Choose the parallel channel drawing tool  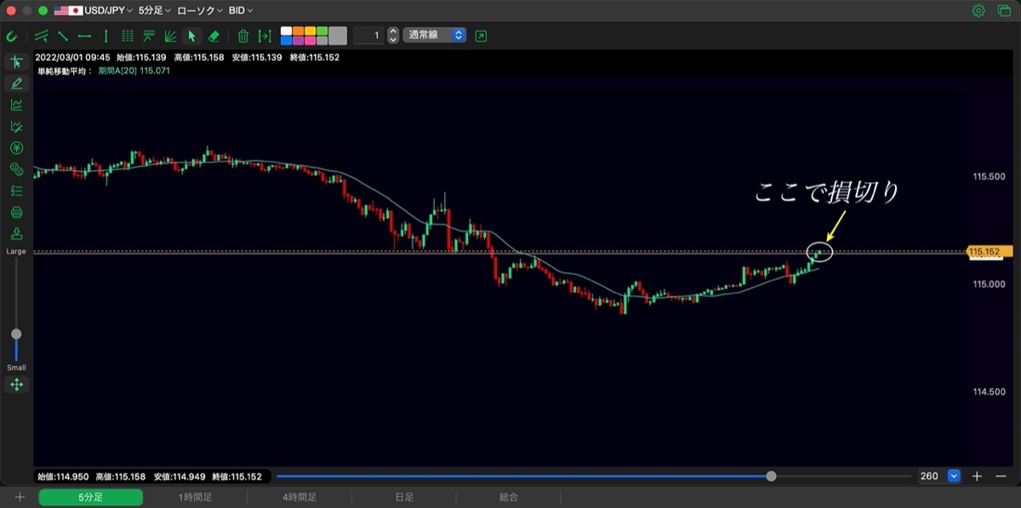tap(42, 36)
